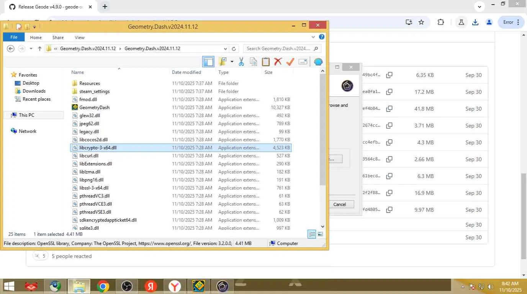Copy hash for the 9.97 MB asset
Screen dimensions: 527x294
(389, 210)
